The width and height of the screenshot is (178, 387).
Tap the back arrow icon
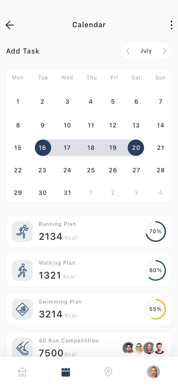pyautogui.click(x=10, y=25)
